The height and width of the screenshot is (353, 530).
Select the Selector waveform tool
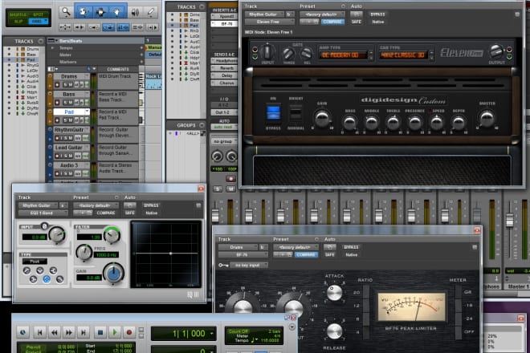tap(100, 12)
